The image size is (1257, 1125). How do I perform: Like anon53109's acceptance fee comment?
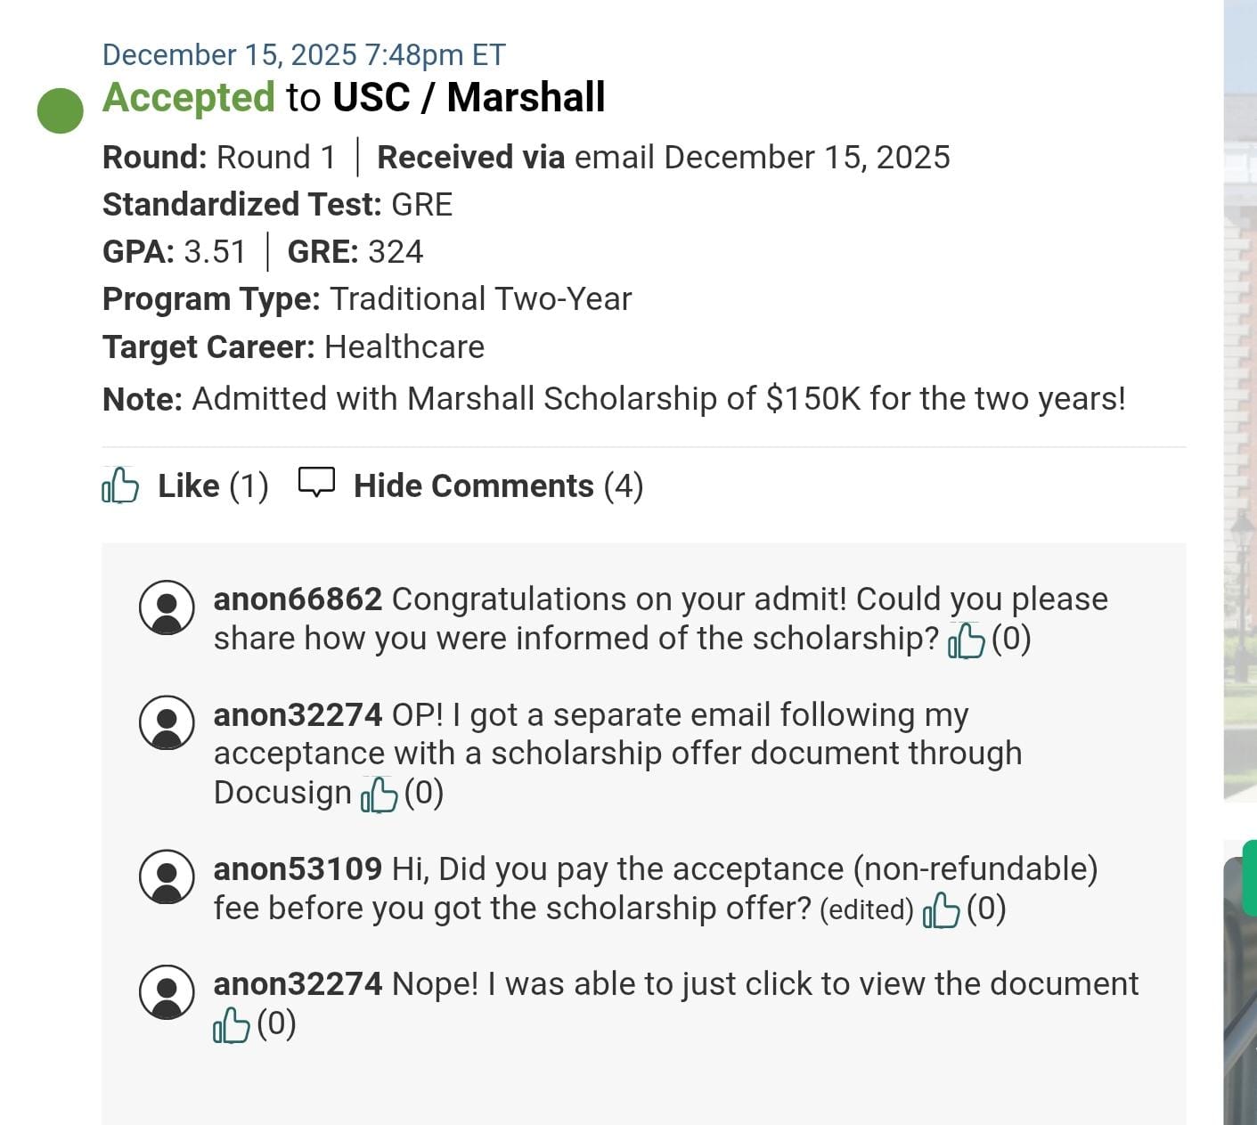942,909
